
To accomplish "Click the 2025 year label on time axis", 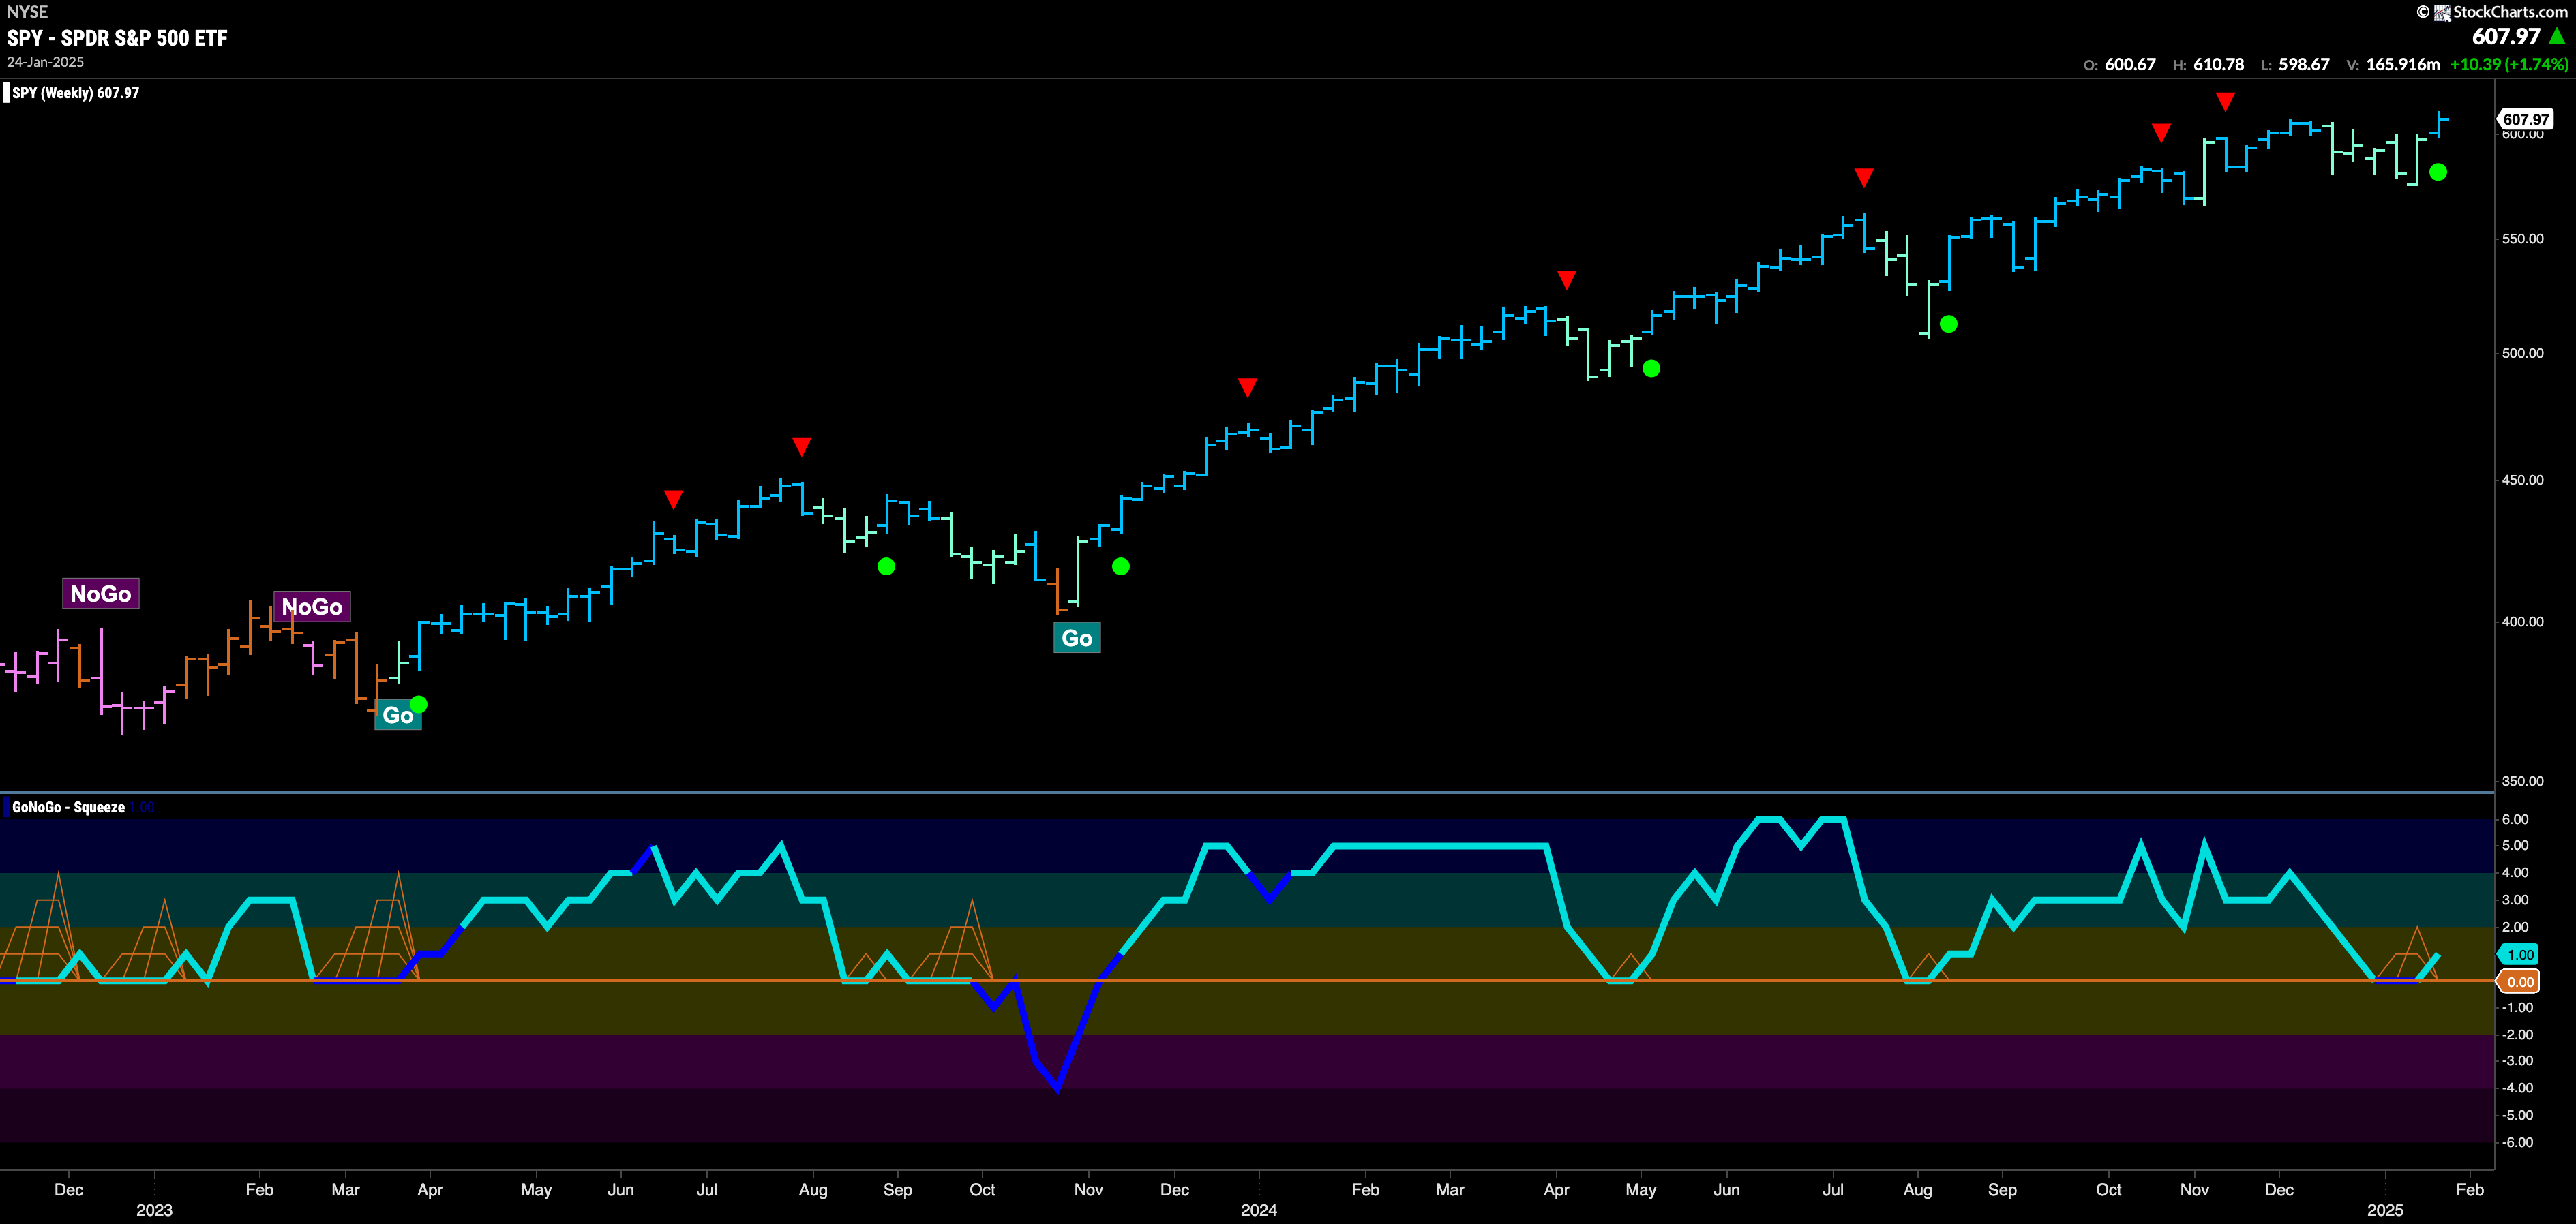I will coord(2385,1210).
